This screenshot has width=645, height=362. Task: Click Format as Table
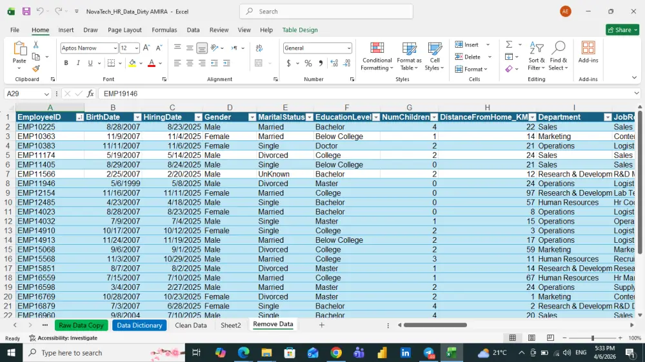pos(409,56)
